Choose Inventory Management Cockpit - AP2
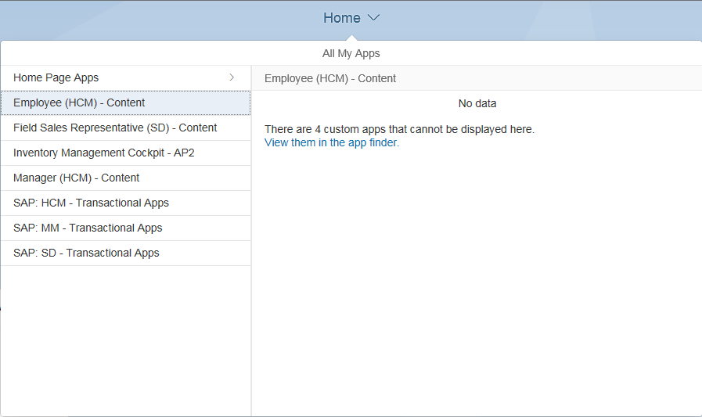 click(x=126, y=153)
